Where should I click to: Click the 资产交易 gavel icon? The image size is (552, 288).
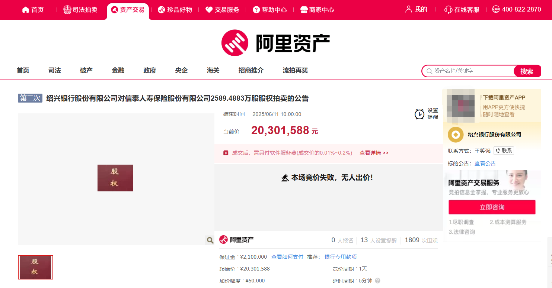pos(115,10)
